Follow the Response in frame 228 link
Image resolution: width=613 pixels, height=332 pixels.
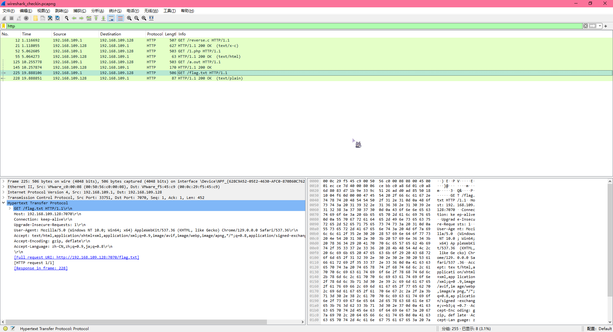(x=41, y=268)
